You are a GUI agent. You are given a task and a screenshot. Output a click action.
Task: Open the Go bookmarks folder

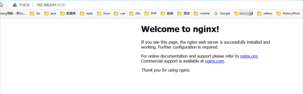point(35,13)
